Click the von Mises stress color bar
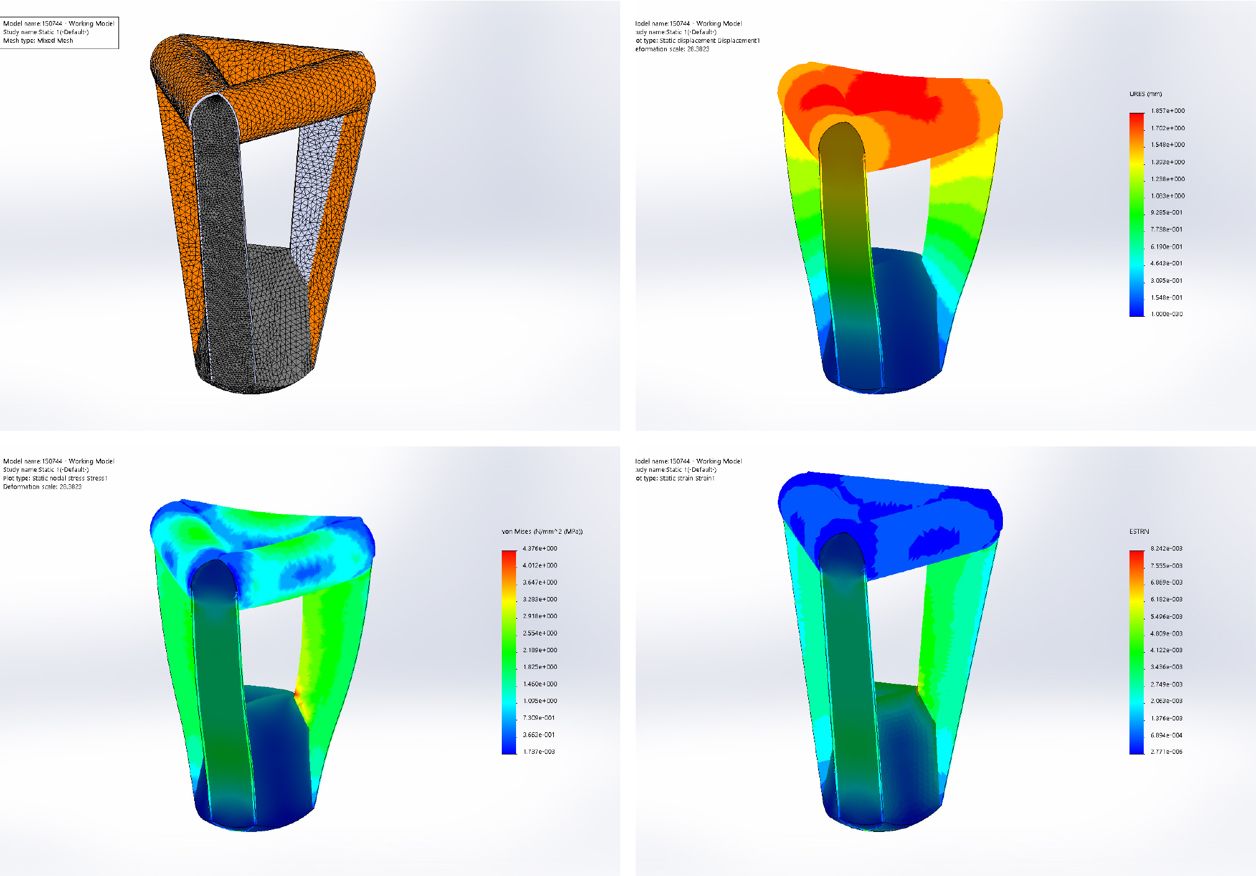The width and height of the screenshot is (1256, 876). pos(509,651)
